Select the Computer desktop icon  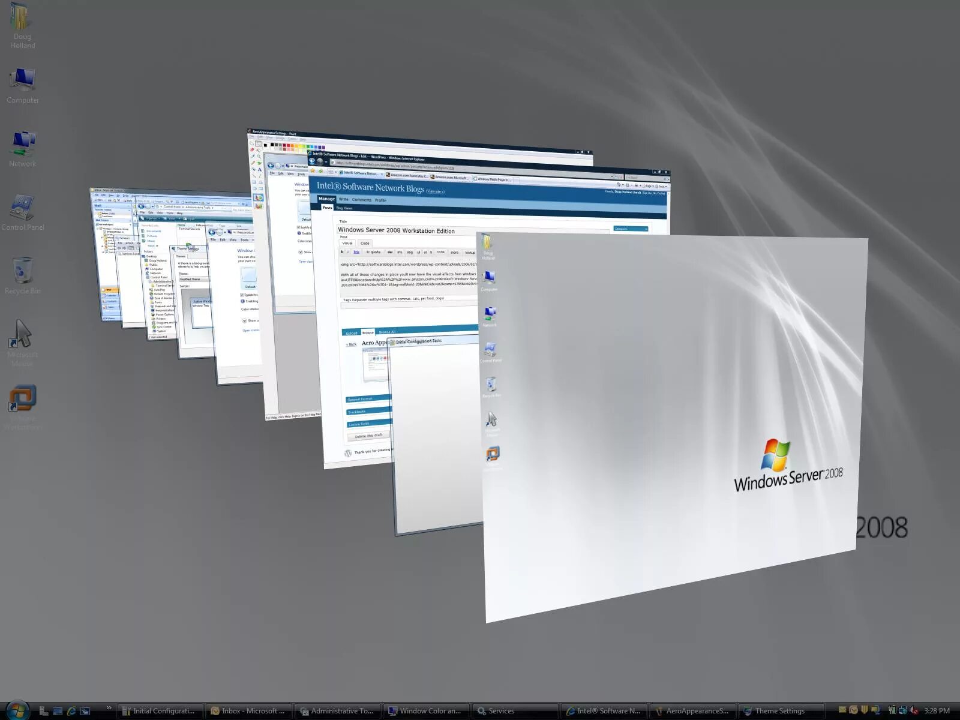22,86
